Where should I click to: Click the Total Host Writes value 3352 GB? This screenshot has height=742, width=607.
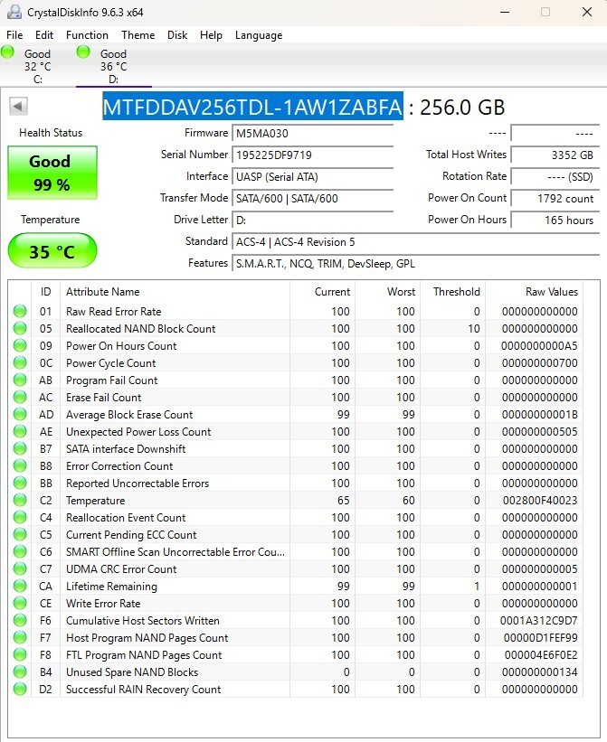tap(555, 155)
